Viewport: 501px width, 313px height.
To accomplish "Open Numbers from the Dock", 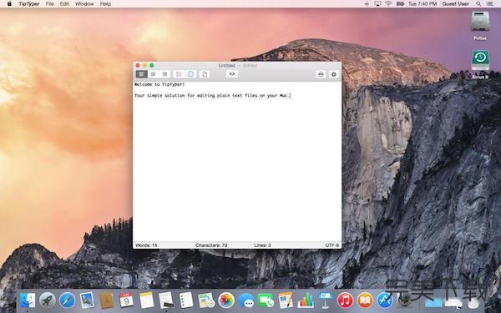I will (x=306, y=300).
